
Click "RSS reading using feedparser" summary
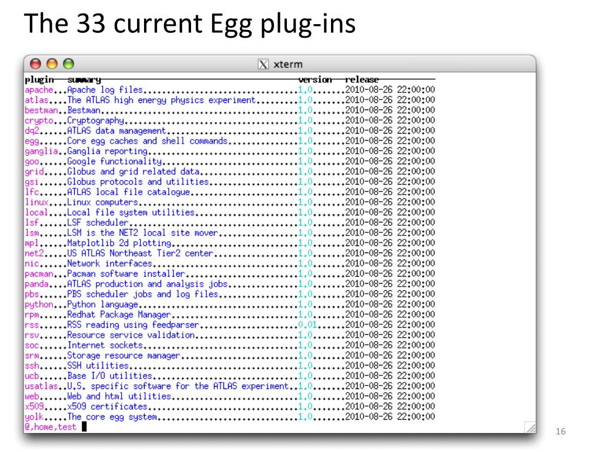tap(133, 324)
